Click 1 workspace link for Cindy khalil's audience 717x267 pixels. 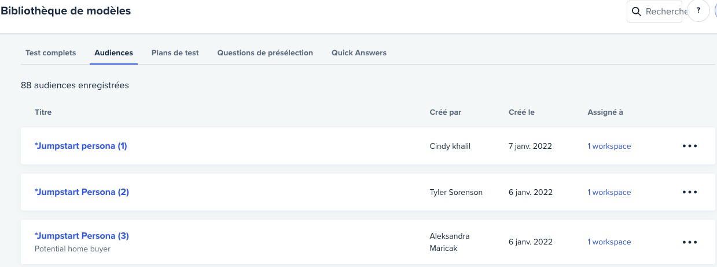point(609,146)
